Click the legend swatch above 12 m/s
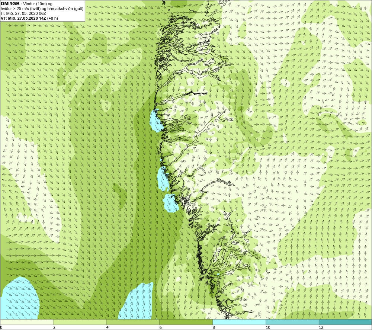 [x=346, y=322]
